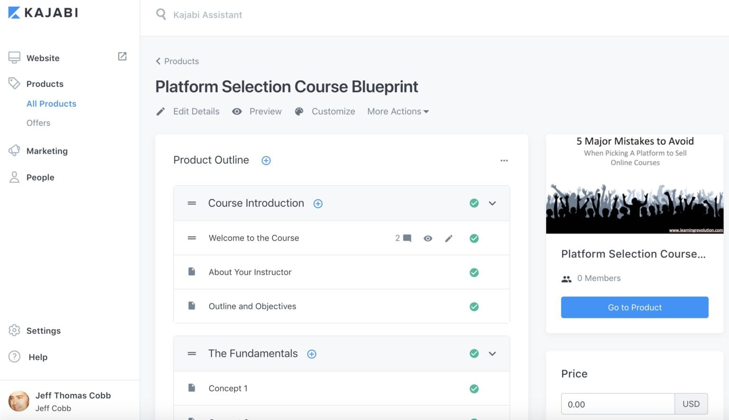The image size is (729, 420).
Task: Edit Welcome to the Course with the pencil icon
Action: pyautogui.click(x=449, y=238)
